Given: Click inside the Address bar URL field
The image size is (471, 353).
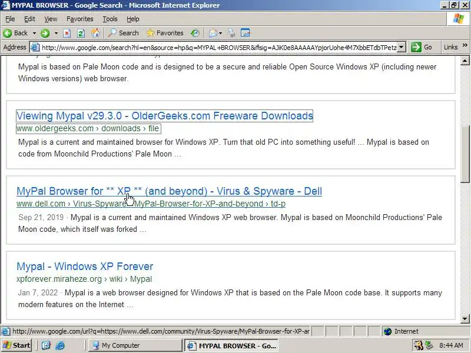Looking at the screenshot, I should click(x=218, y=48).
